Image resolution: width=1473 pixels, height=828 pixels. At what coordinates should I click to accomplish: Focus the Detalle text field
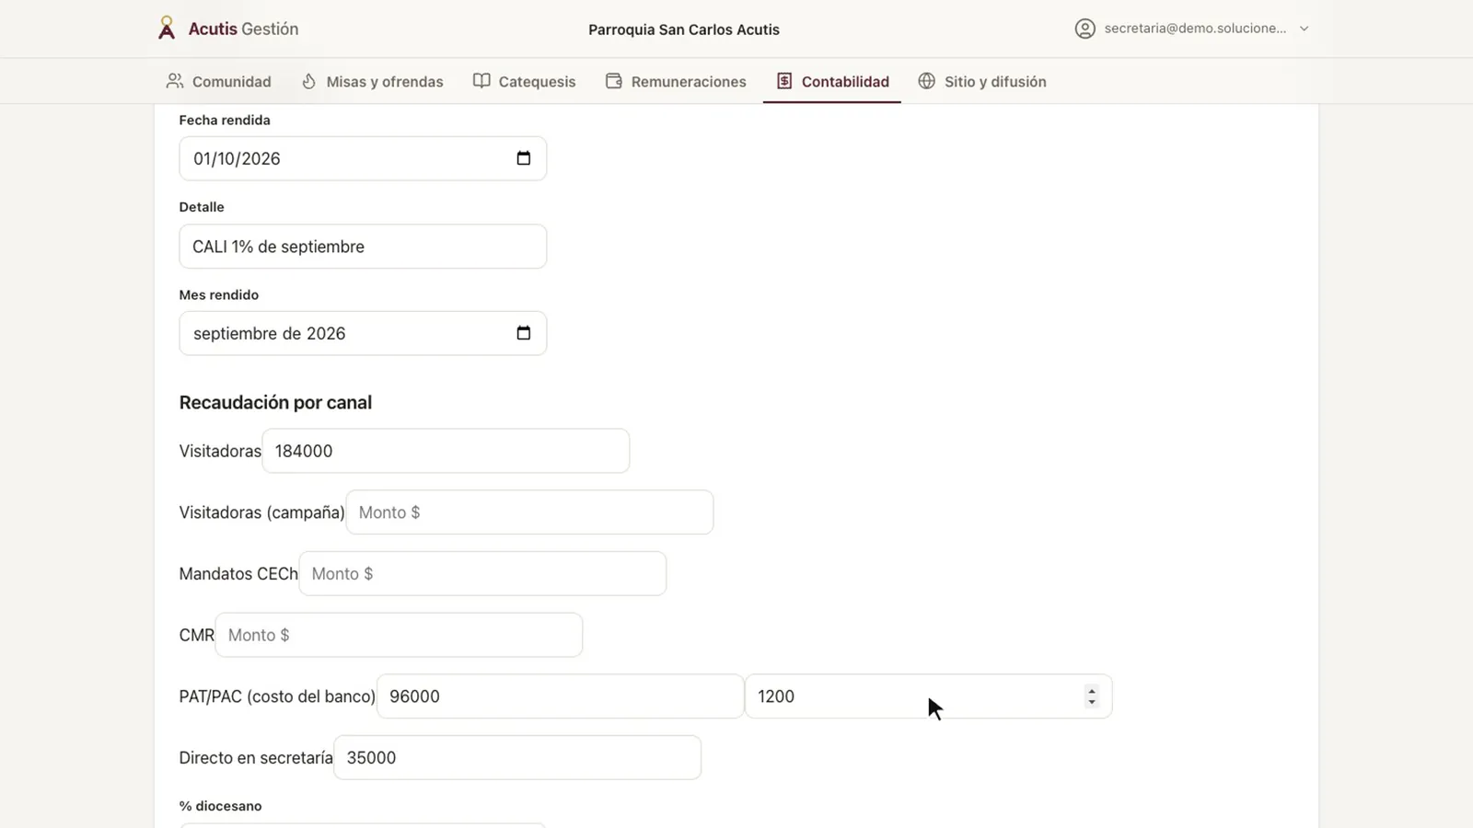pos(363,247)
